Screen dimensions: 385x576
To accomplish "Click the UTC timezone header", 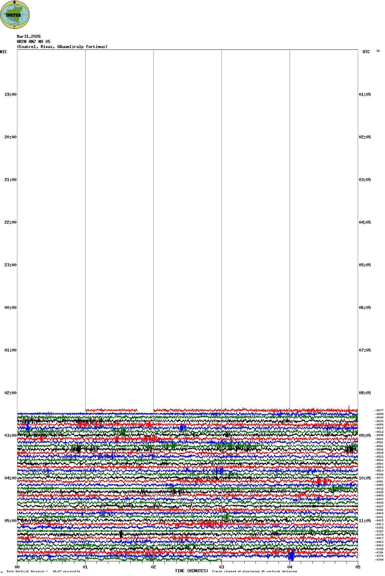I will pos(366,52).
